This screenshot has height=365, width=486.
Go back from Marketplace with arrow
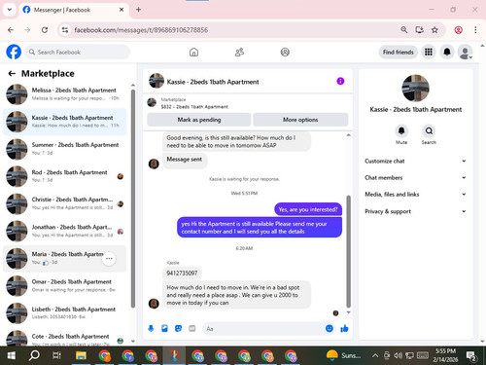point(12,74)
